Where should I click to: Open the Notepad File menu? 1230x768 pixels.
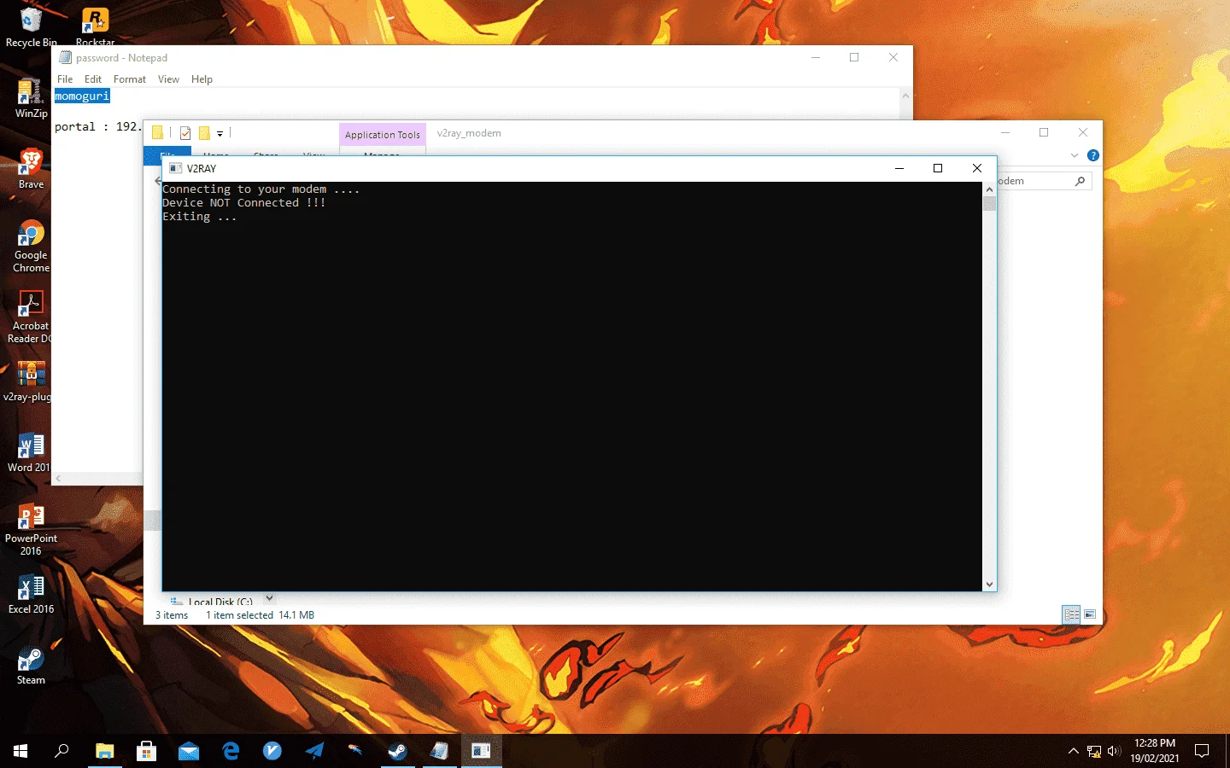pyautogui.click(x=65, y=79)
